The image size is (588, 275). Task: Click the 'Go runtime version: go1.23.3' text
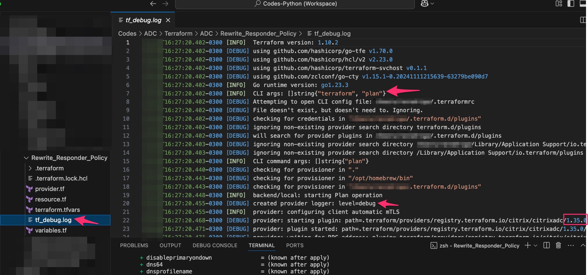point(301,85)
